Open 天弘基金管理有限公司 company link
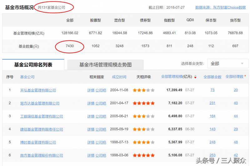 click(x=38, y=90)
